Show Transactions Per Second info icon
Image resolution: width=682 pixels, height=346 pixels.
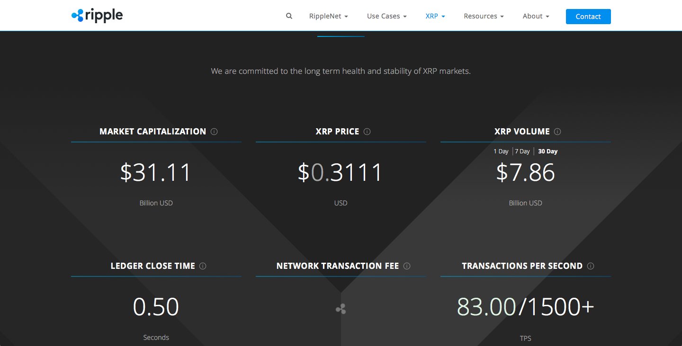pos(591,266)
